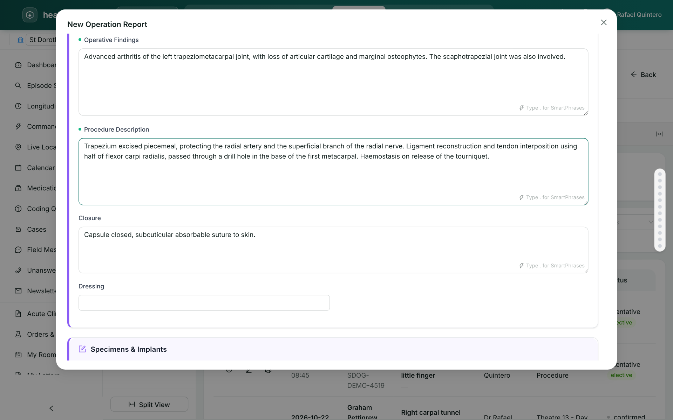Click the dotted section navigator on right
Viewport: 673px width, 420px height.
coord(660,210)
